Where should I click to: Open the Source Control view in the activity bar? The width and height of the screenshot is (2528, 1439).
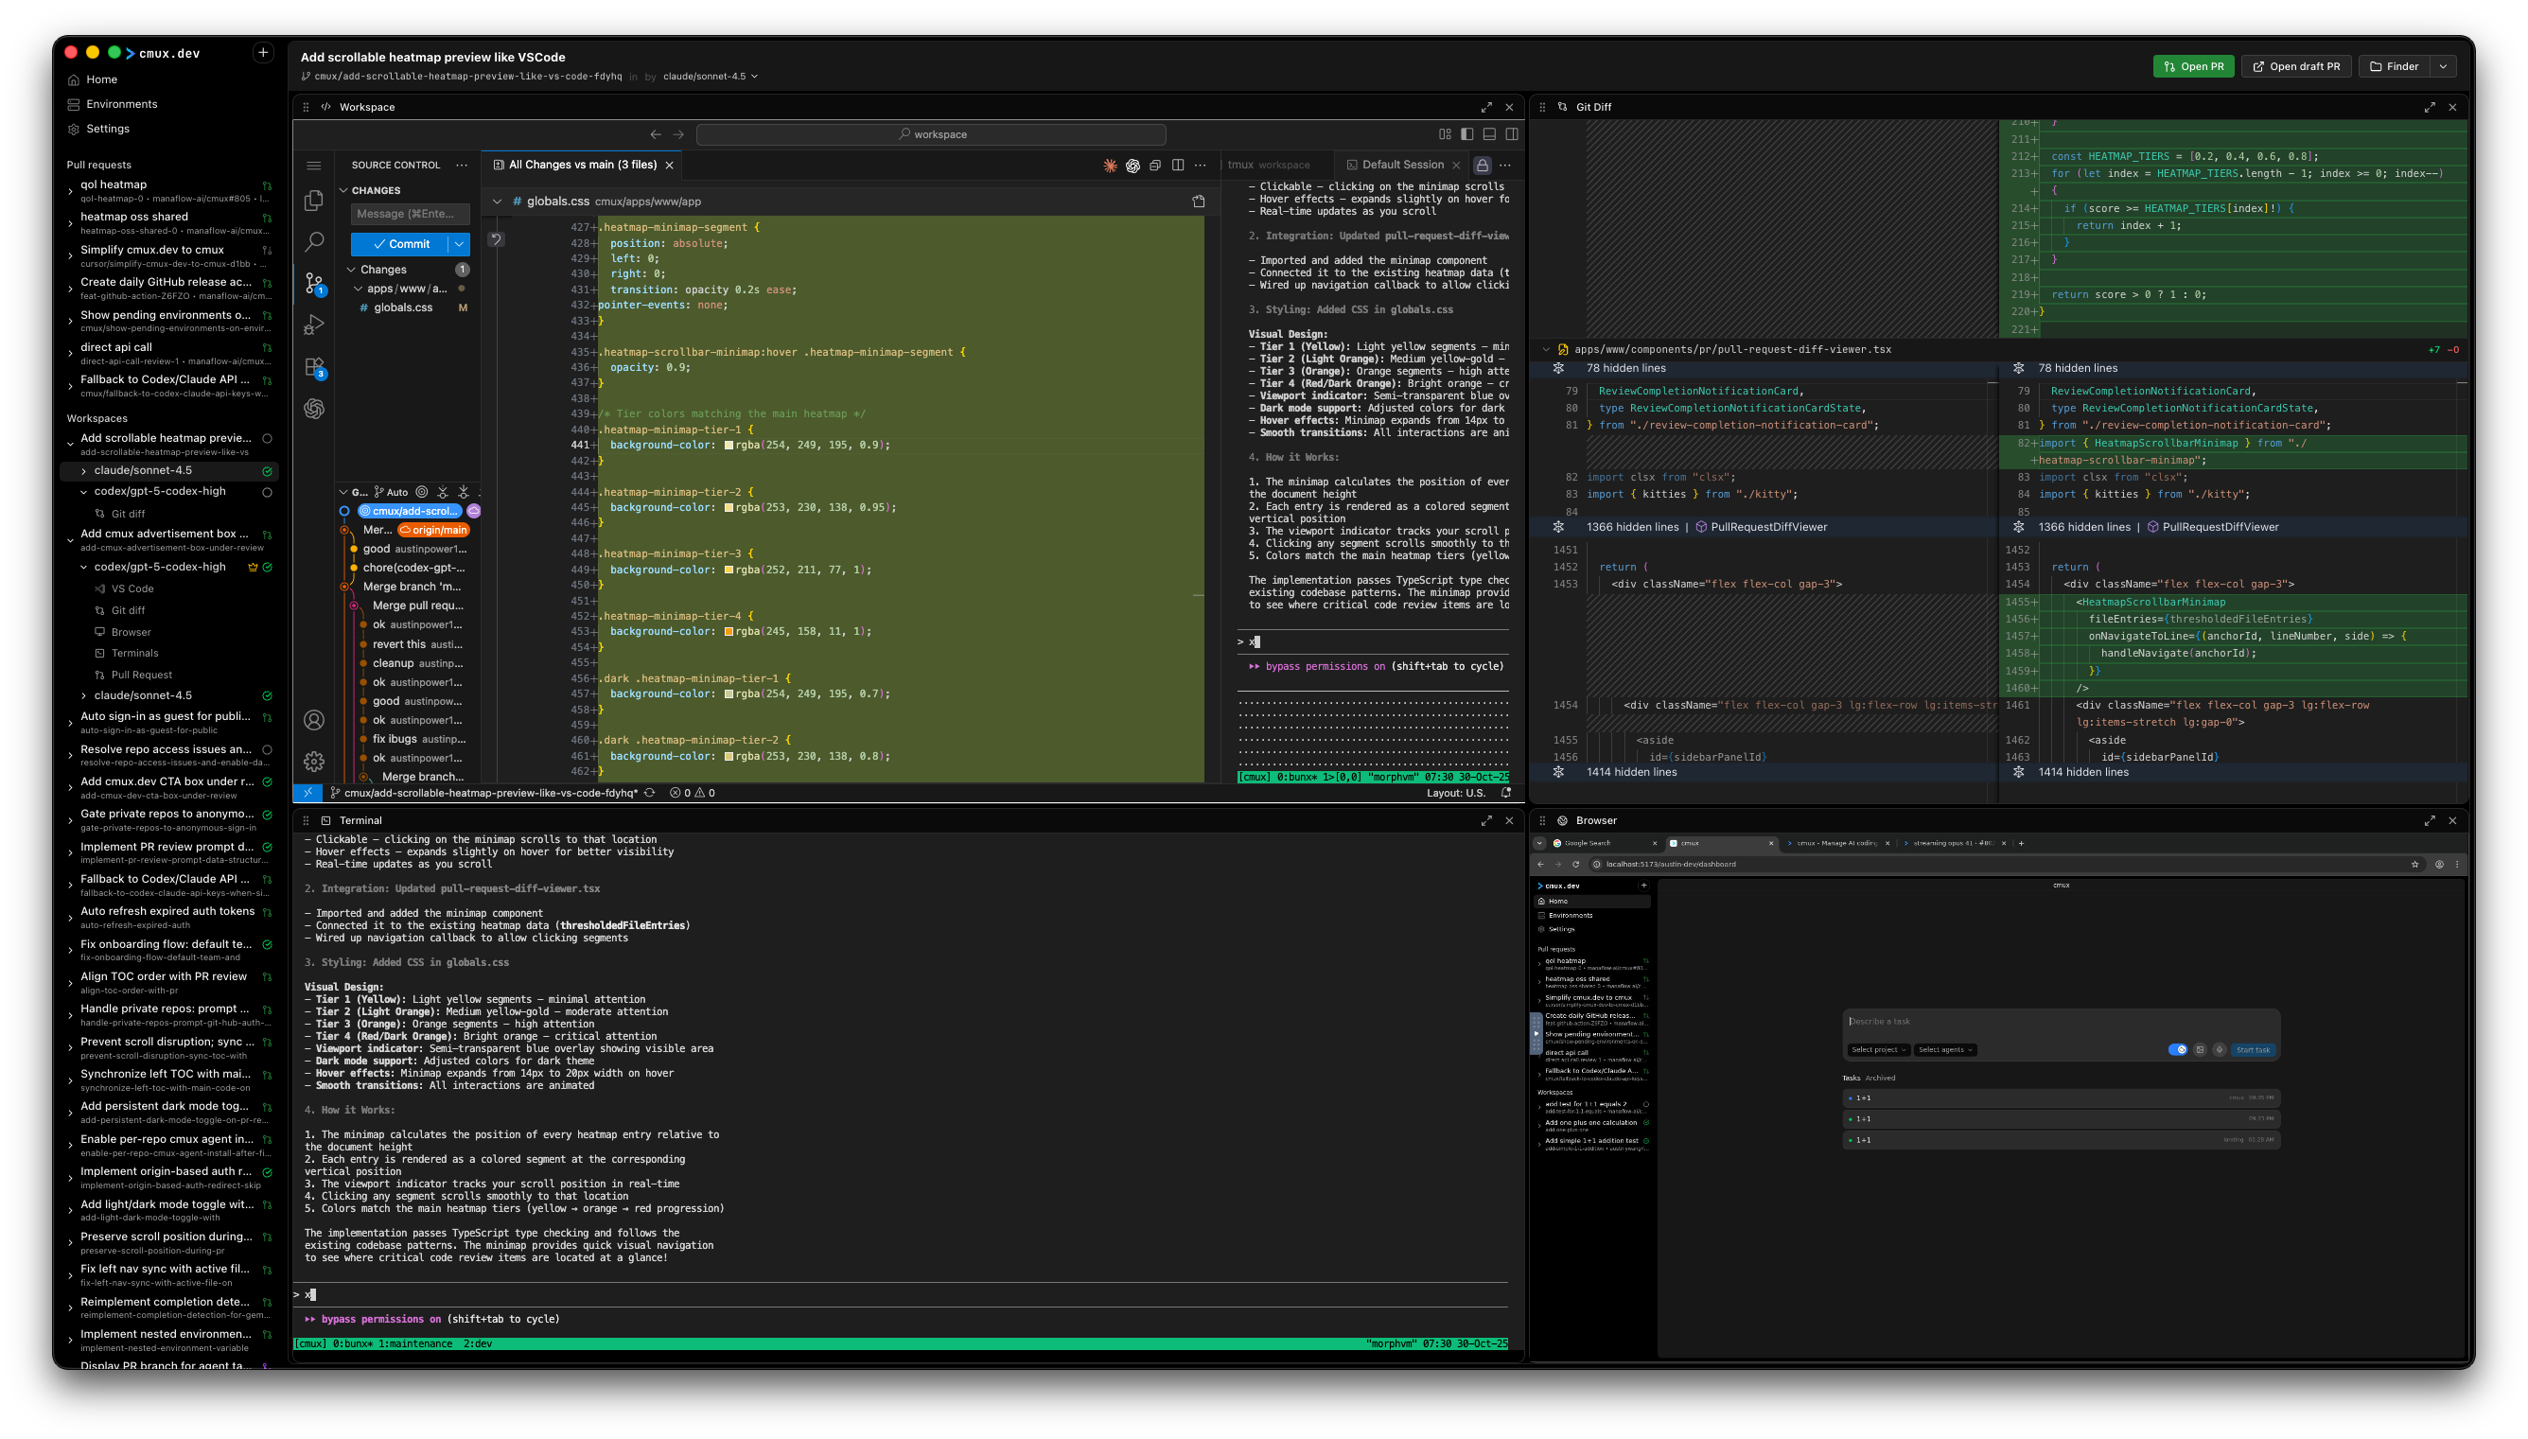tap(314, 283)
